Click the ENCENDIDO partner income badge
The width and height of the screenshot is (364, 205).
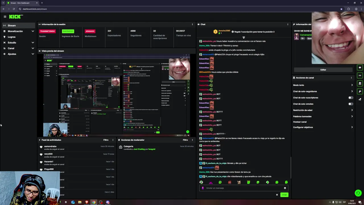(68, 31)
